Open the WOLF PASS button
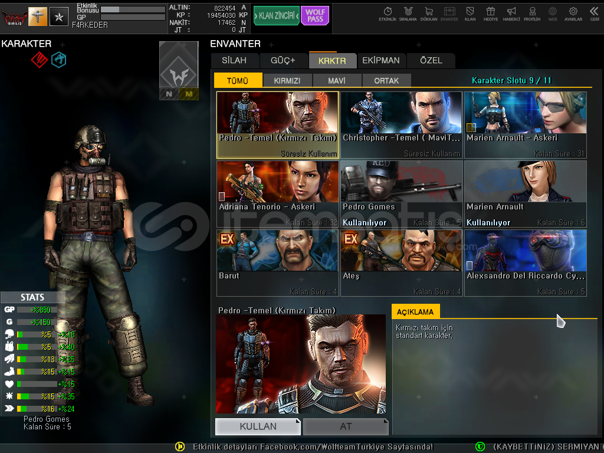This screenshot has width=604, height=453. [x=315, y=16]
